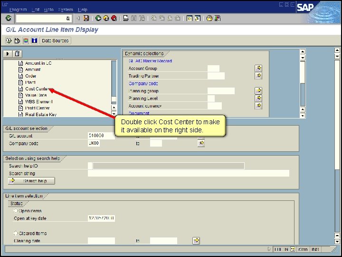Click multiple selection arrow for Account Group
The height and width of the screenshot is (257, 342).
point(258,68)
